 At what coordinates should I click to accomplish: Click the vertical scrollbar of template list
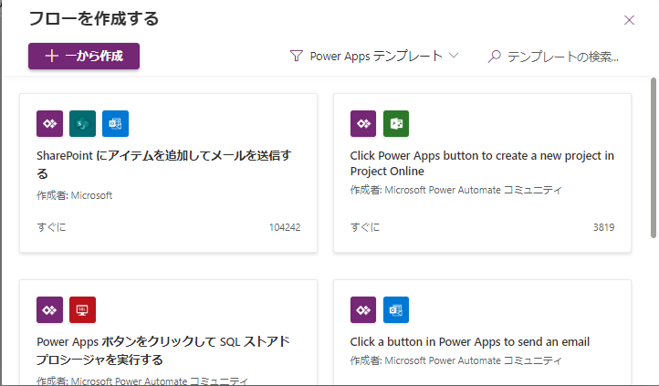pyautogui.click(x=654, y=158)
